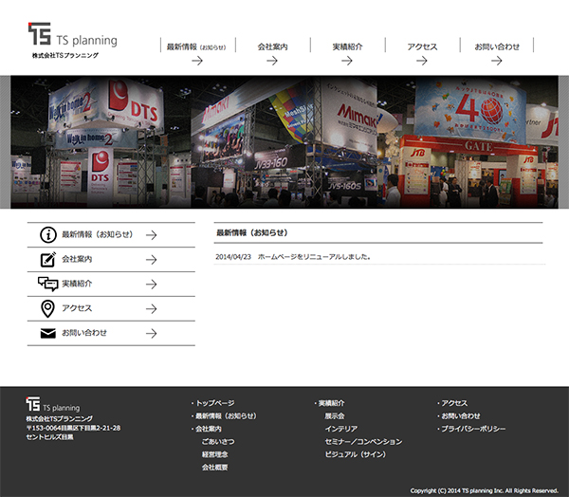Open footer link 会社案内
569x497 pixels.
[x=209, y=429]
